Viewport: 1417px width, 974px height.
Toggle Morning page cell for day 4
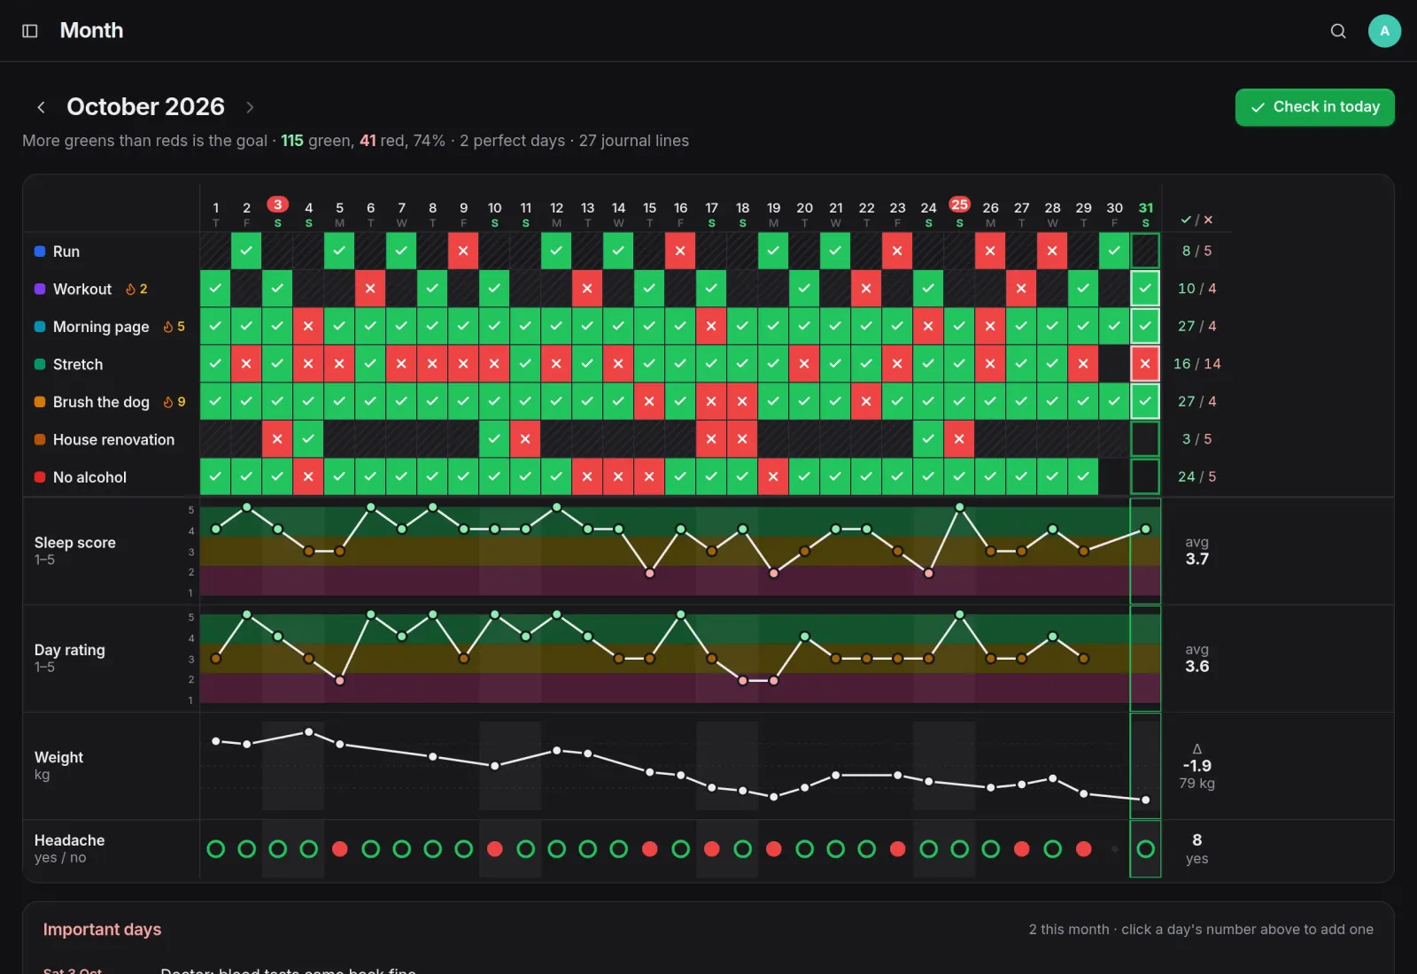pyautogui.click(x=308, y=326)
